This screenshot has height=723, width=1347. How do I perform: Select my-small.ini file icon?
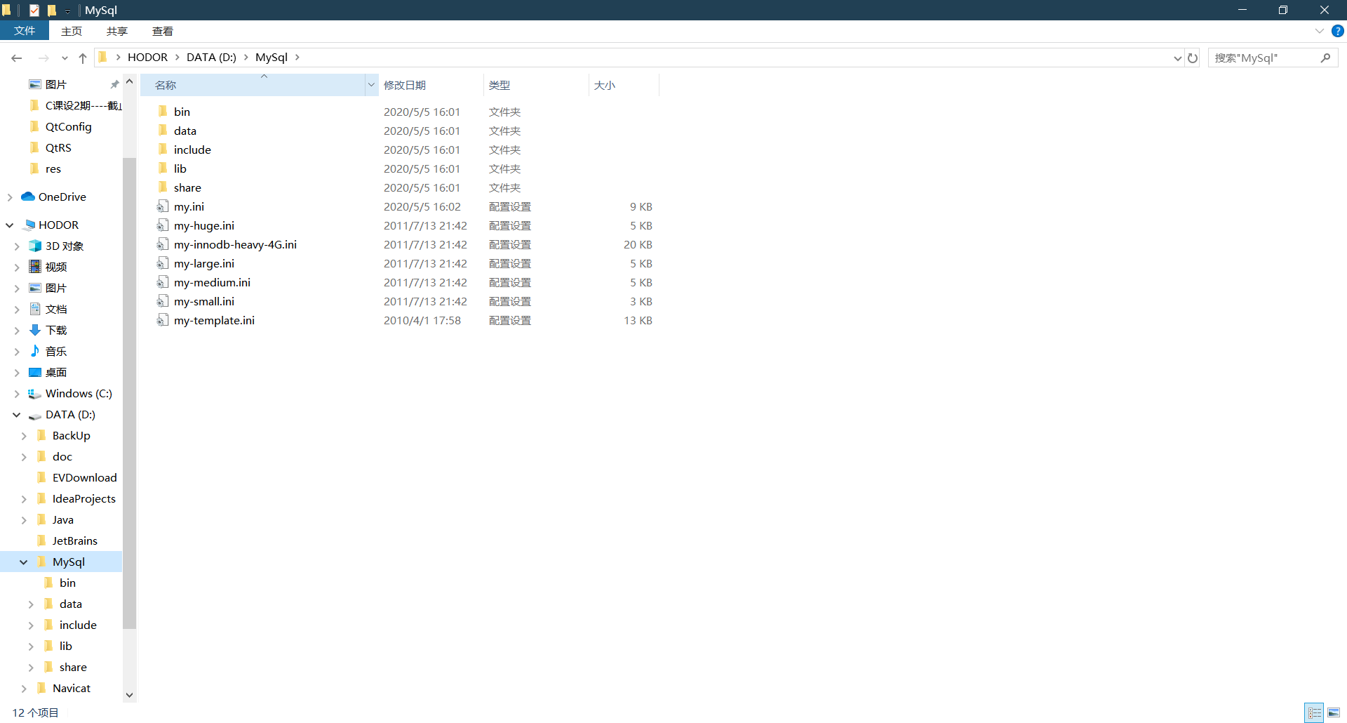click(x=163, y=301)
